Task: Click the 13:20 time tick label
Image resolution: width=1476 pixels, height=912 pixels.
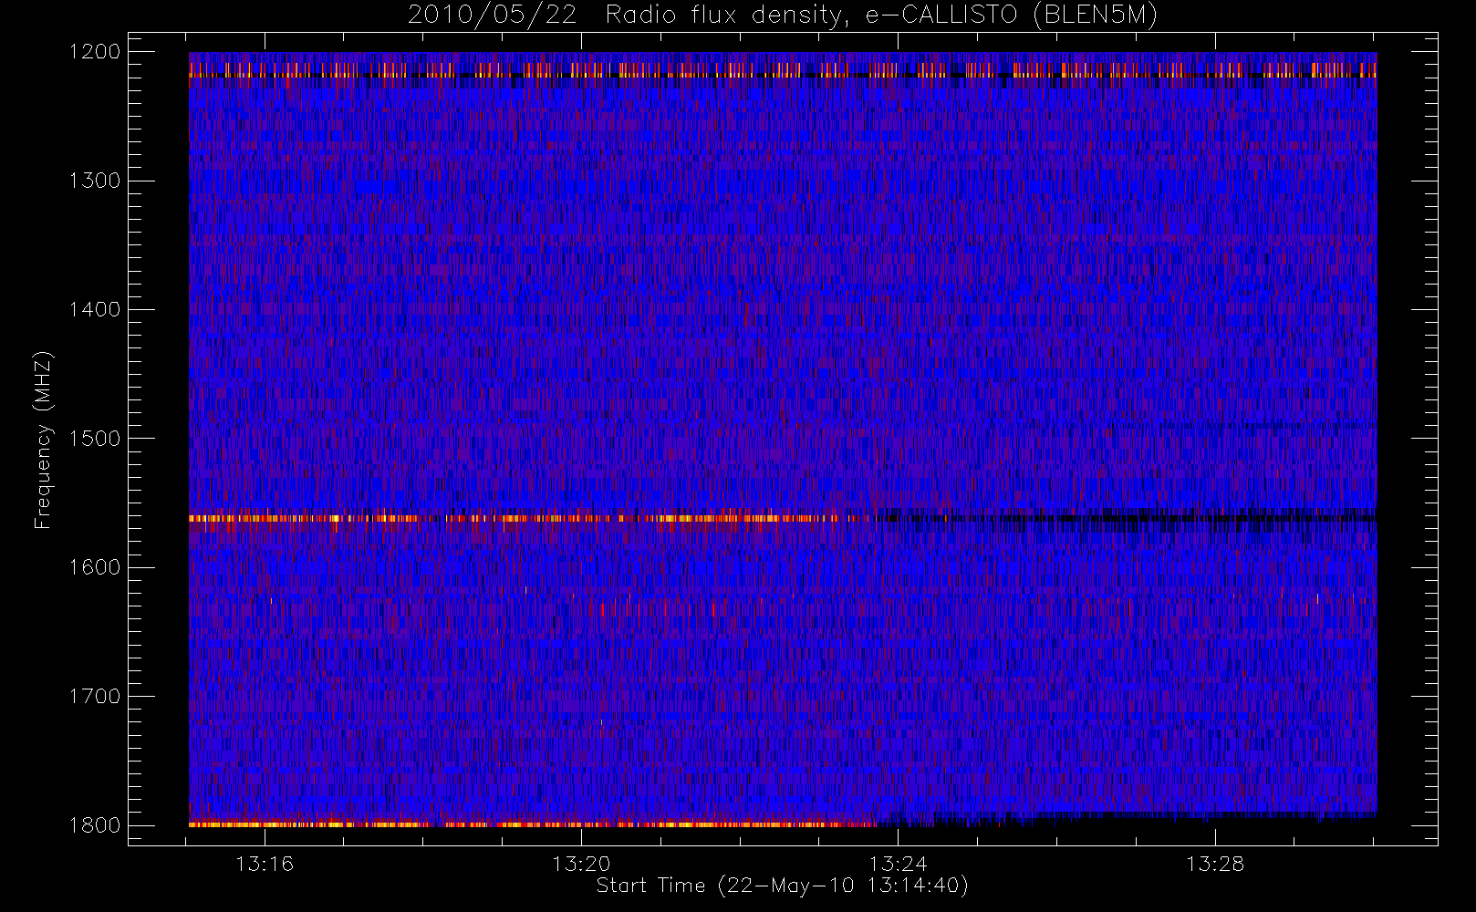Action: (581, 864)
